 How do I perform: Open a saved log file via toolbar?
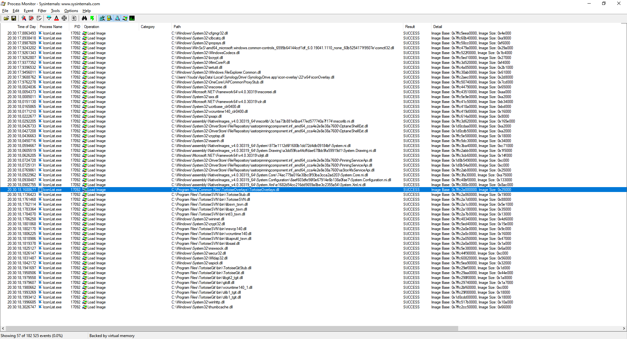tap(6, 18)
